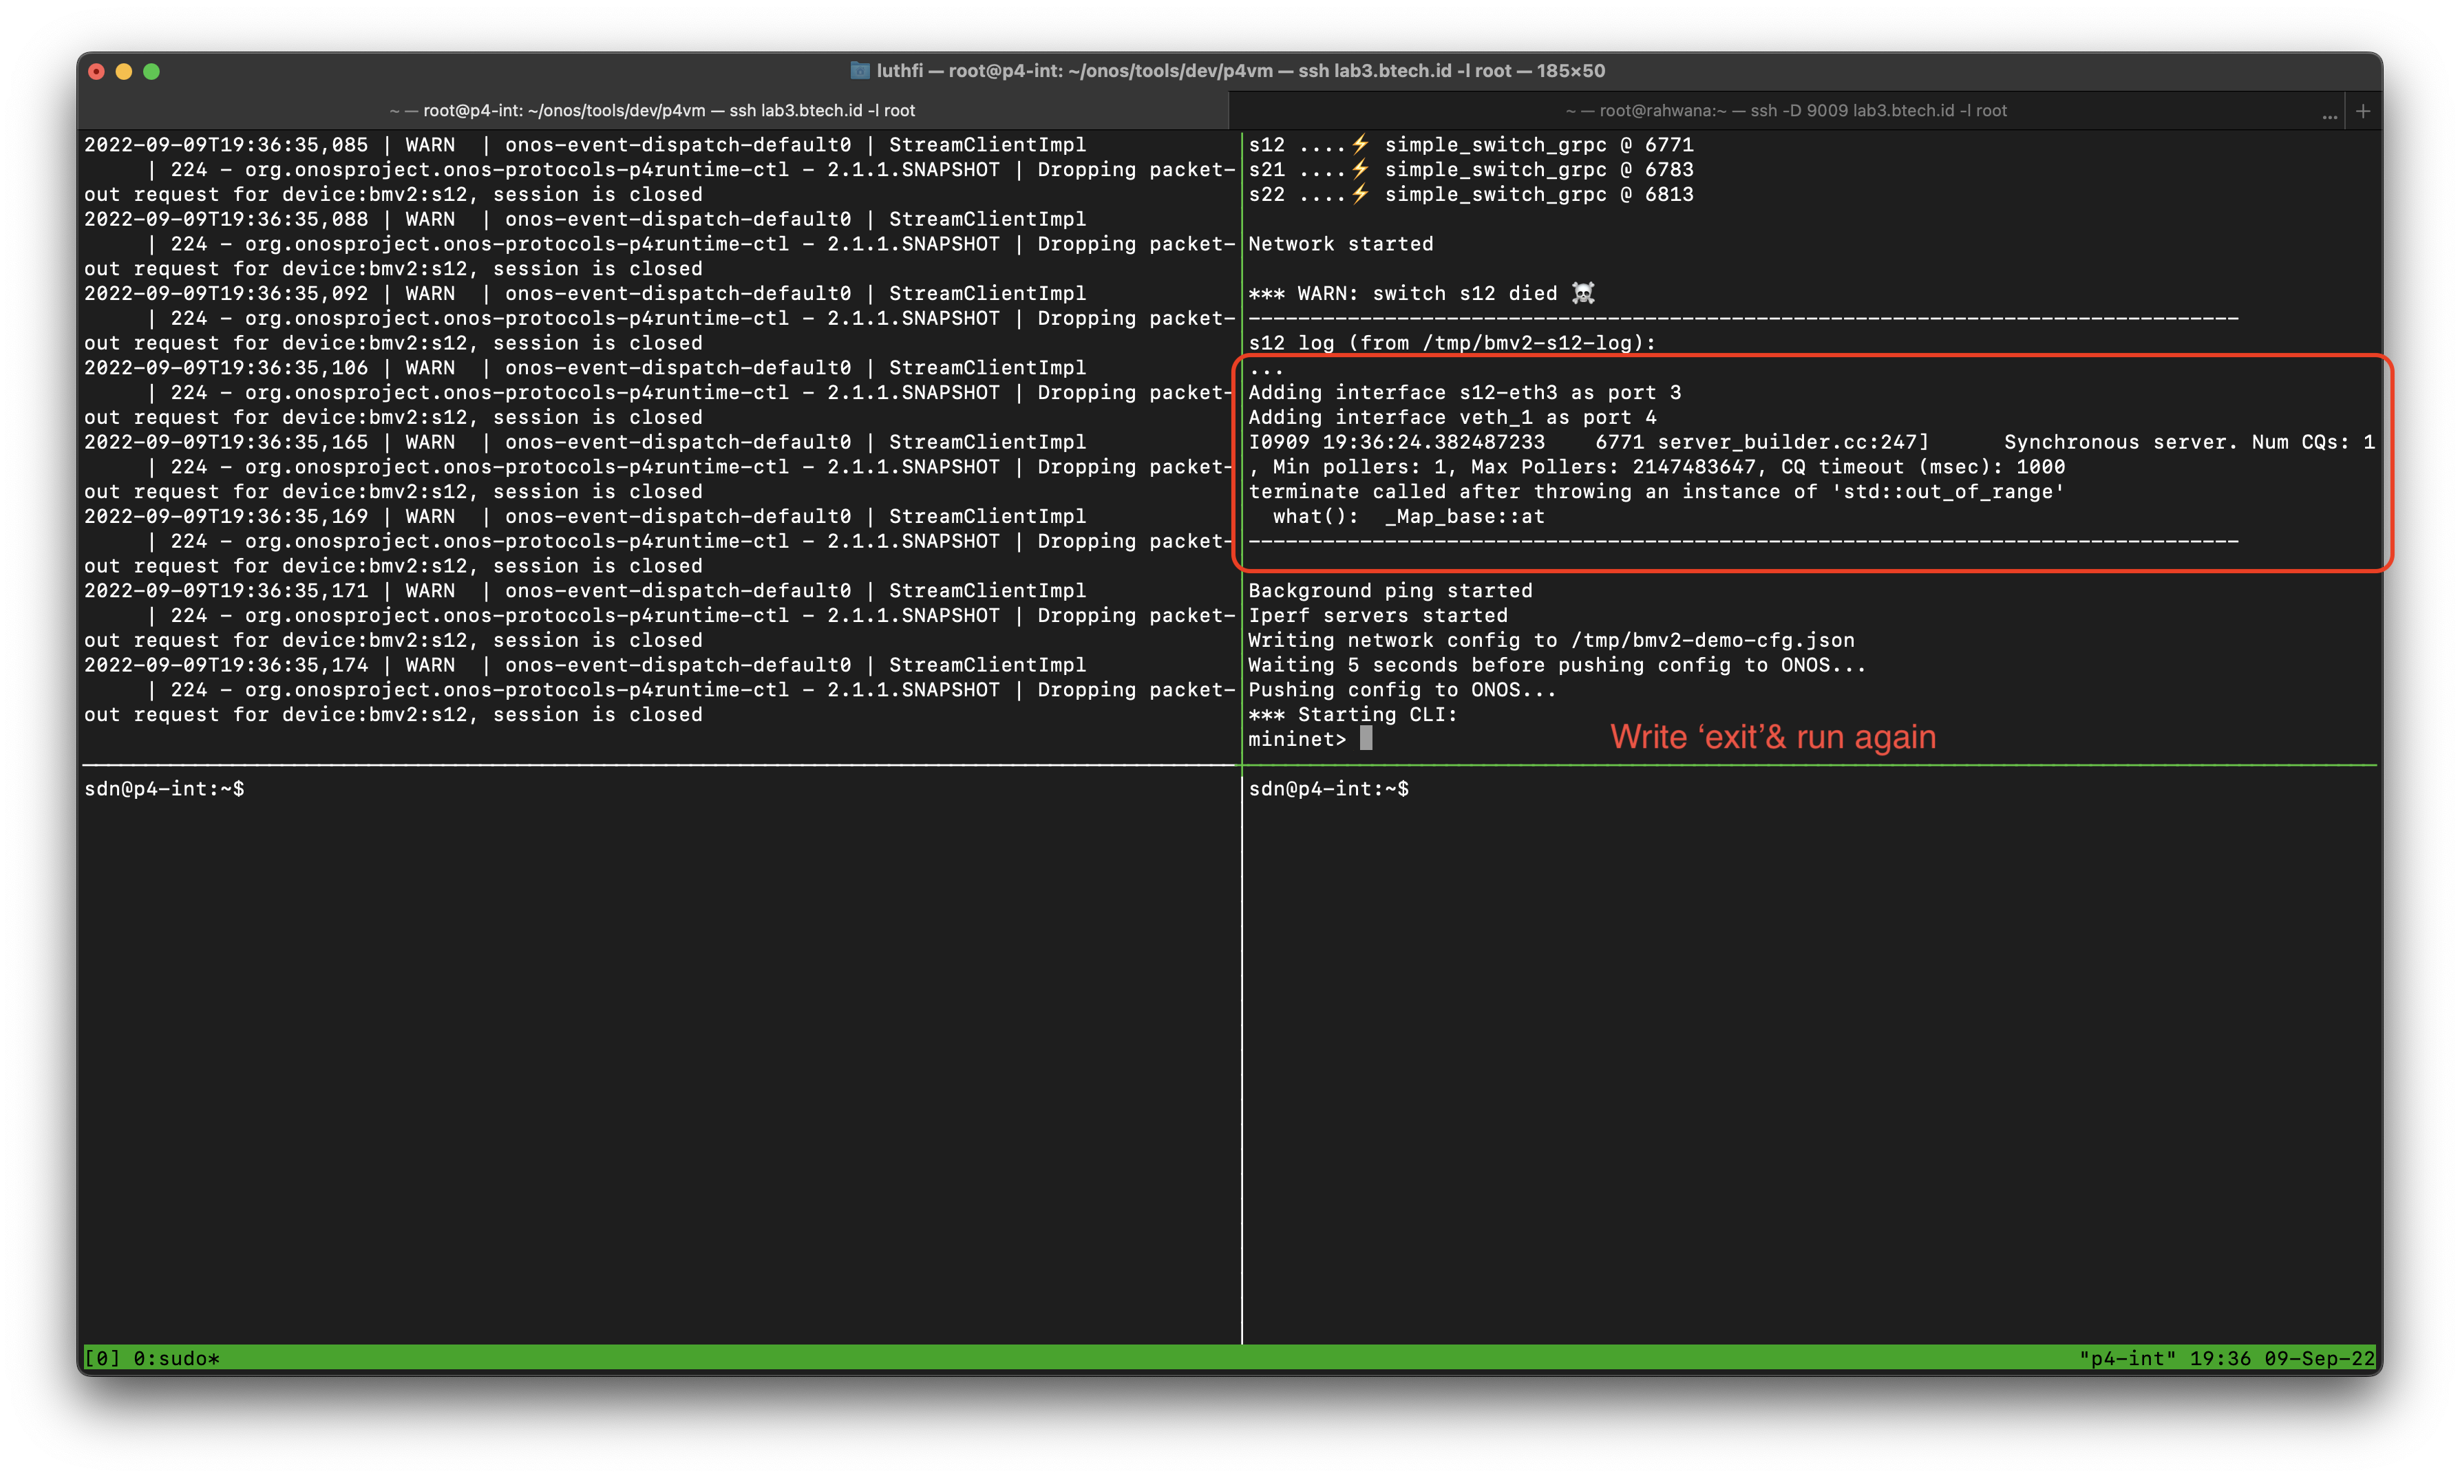
Task: Open a new terminal tab with plus button
Action: point(2362,111)
